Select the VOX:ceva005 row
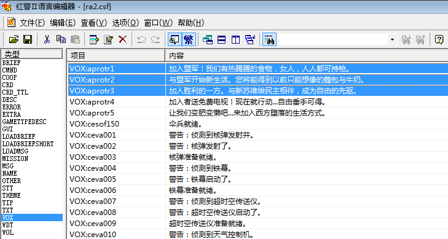This screenshot has height=239, width=448. (257, 179)
